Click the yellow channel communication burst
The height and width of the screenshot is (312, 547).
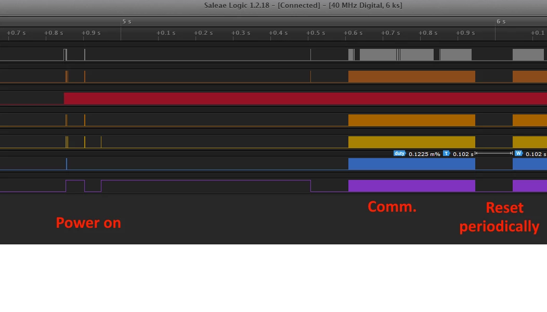tap(412, 142)
